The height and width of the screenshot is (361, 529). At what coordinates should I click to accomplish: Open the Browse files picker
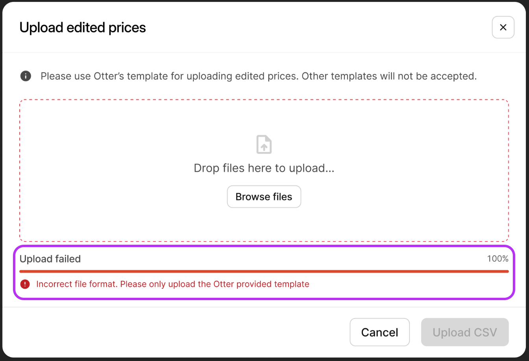[x=264, y=196]
